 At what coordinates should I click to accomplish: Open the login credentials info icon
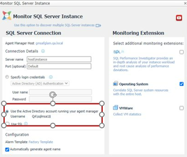[x=51, y=77]
